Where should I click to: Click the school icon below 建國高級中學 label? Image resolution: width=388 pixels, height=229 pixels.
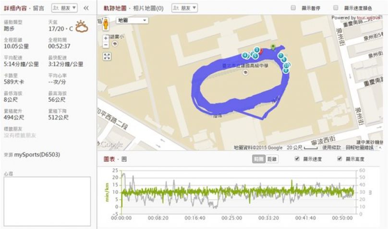coord(246,73)
